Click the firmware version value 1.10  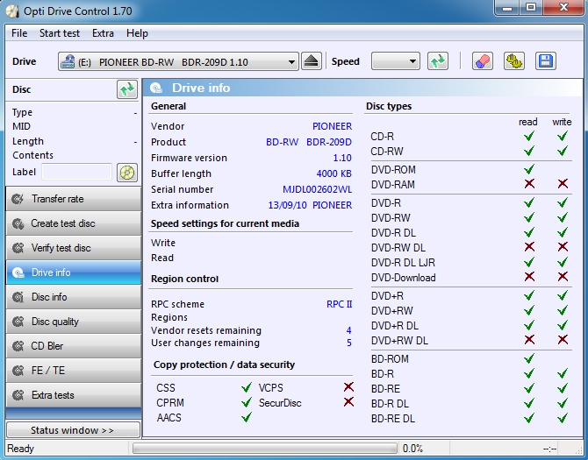(342, 158)
